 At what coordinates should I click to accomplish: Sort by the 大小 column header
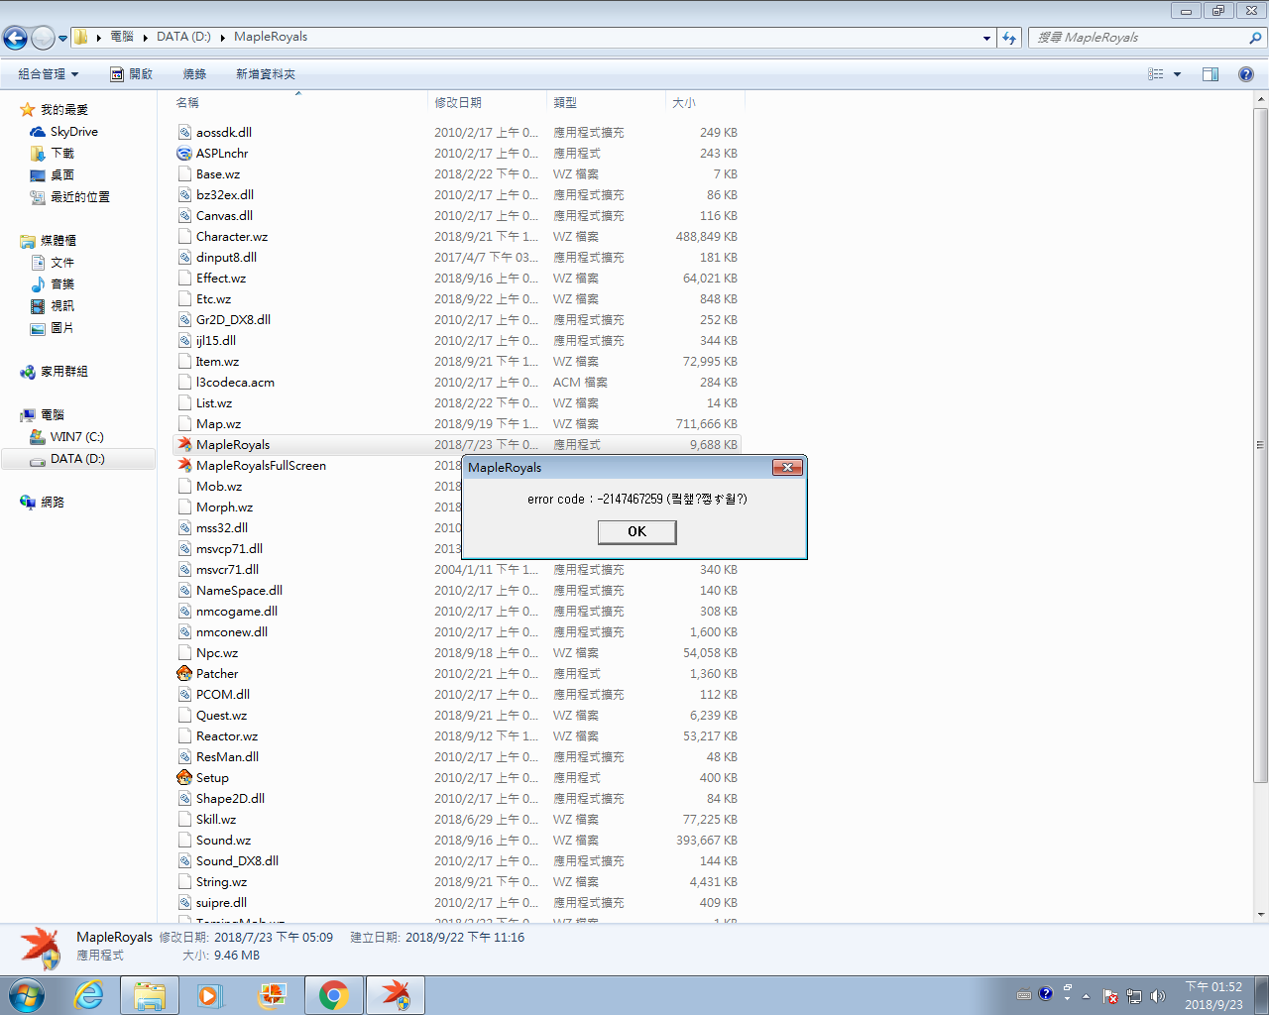[705, 102]
